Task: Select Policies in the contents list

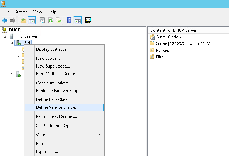Action: [163, 50]
